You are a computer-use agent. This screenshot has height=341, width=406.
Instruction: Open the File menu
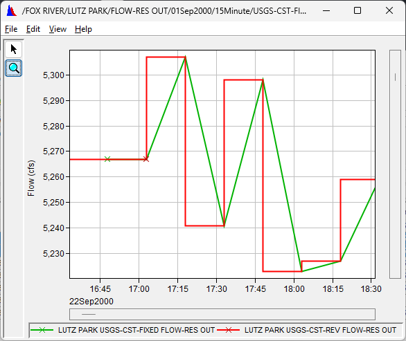[x=11, y=29]
